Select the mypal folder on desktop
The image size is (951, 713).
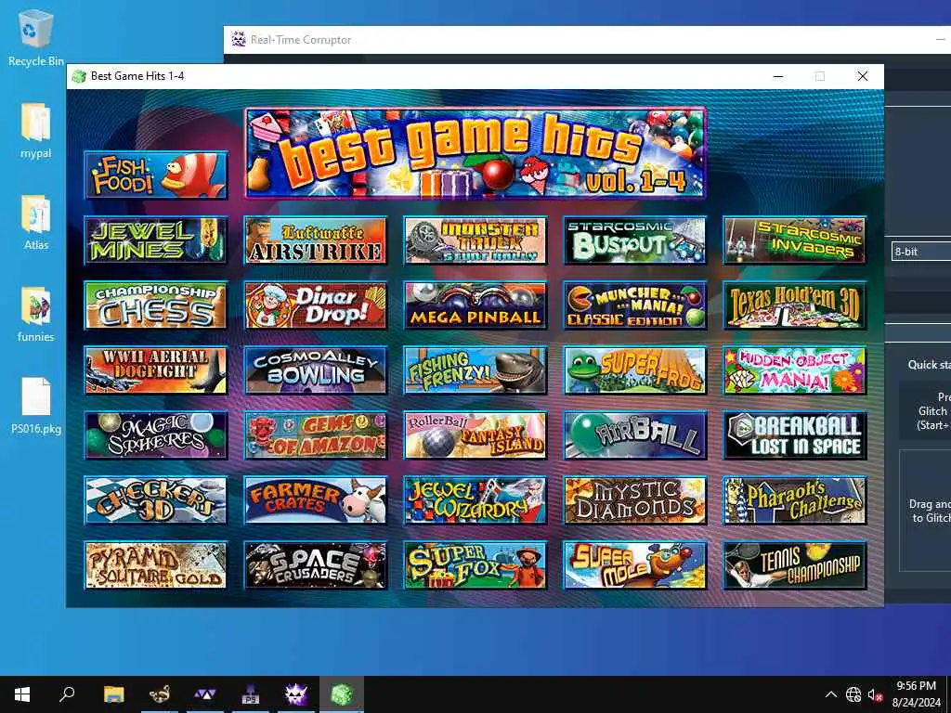36,130
